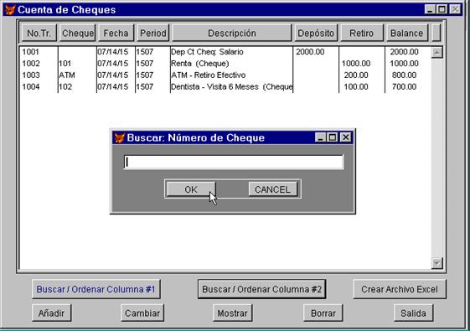This screenshot has width=470, height=331.
Task: Click the Balance column header
Action: tap(407, 33)
